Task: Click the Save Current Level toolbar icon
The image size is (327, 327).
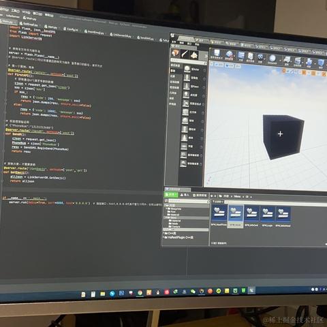Action: tap(217, 54)
